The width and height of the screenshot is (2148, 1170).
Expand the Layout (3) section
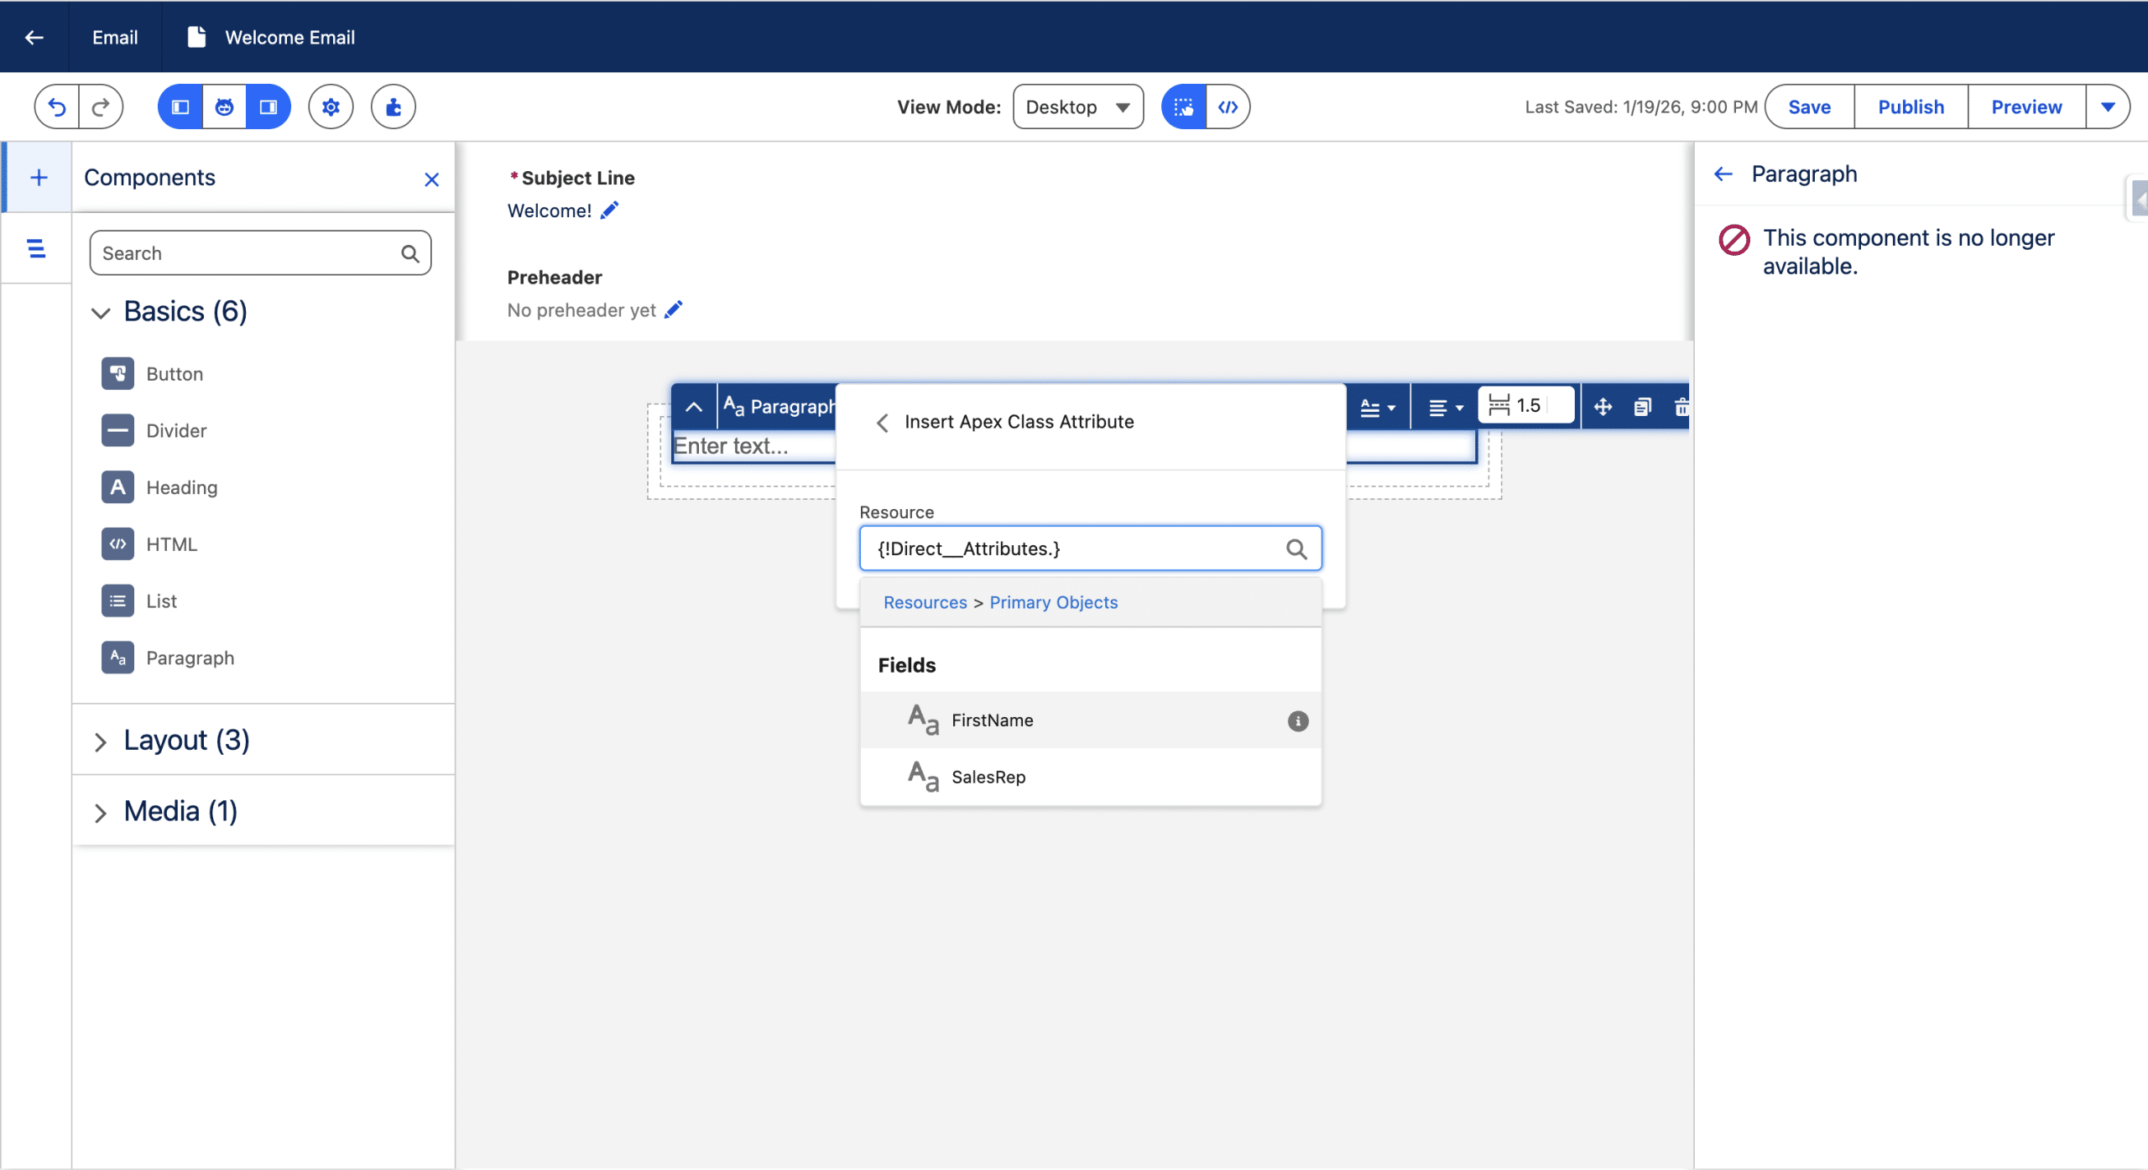(x=101, y=741)
